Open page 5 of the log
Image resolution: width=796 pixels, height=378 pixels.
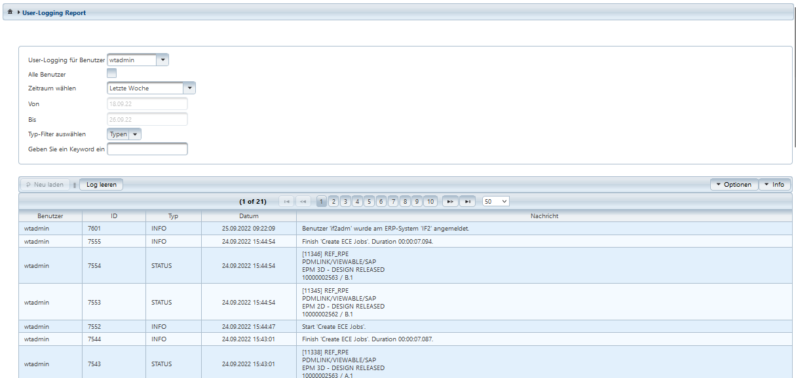coord(369,202)
